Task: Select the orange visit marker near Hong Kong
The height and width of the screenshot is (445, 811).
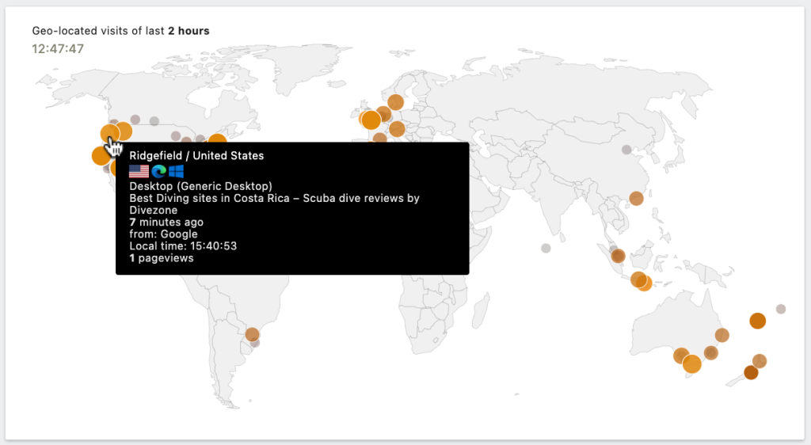Action: (637, 198)
